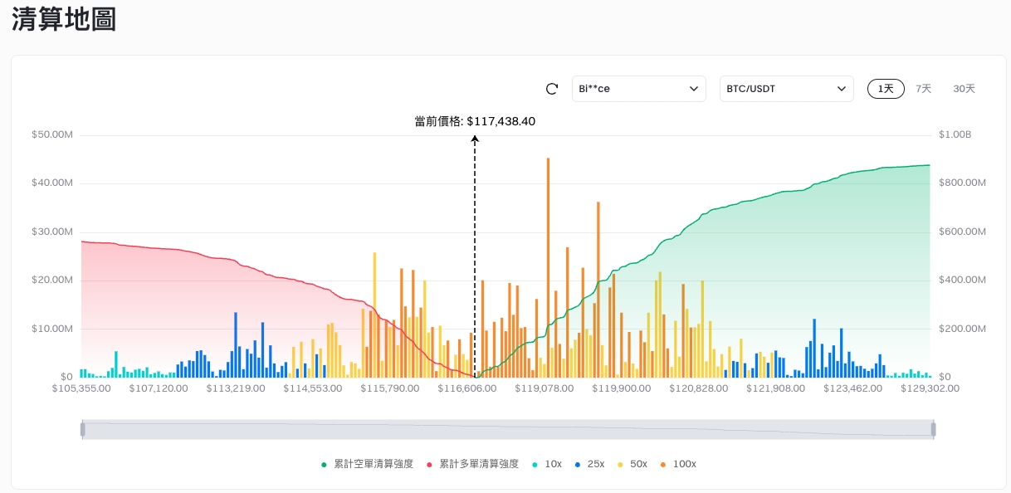1011x493 pixels.
Task: Switch to the 7天 time range
Action: pos(923,89)
